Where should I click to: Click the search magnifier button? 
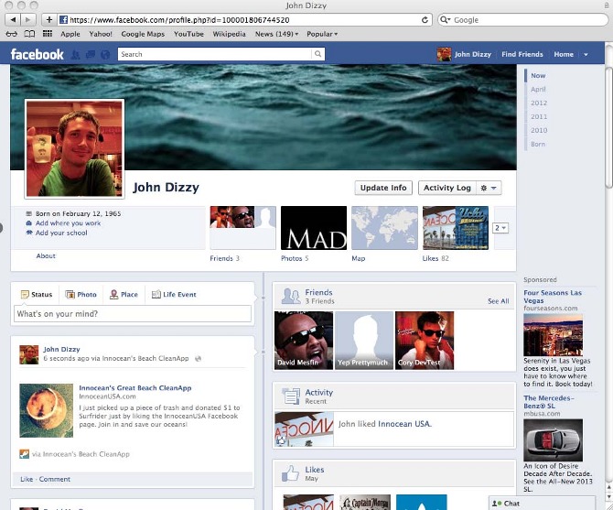click(317, 54)
